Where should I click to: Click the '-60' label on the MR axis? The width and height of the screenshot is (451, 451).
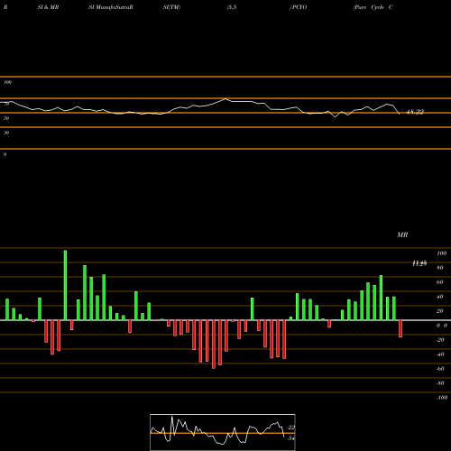pyautogui.click(x=440, y=369)
